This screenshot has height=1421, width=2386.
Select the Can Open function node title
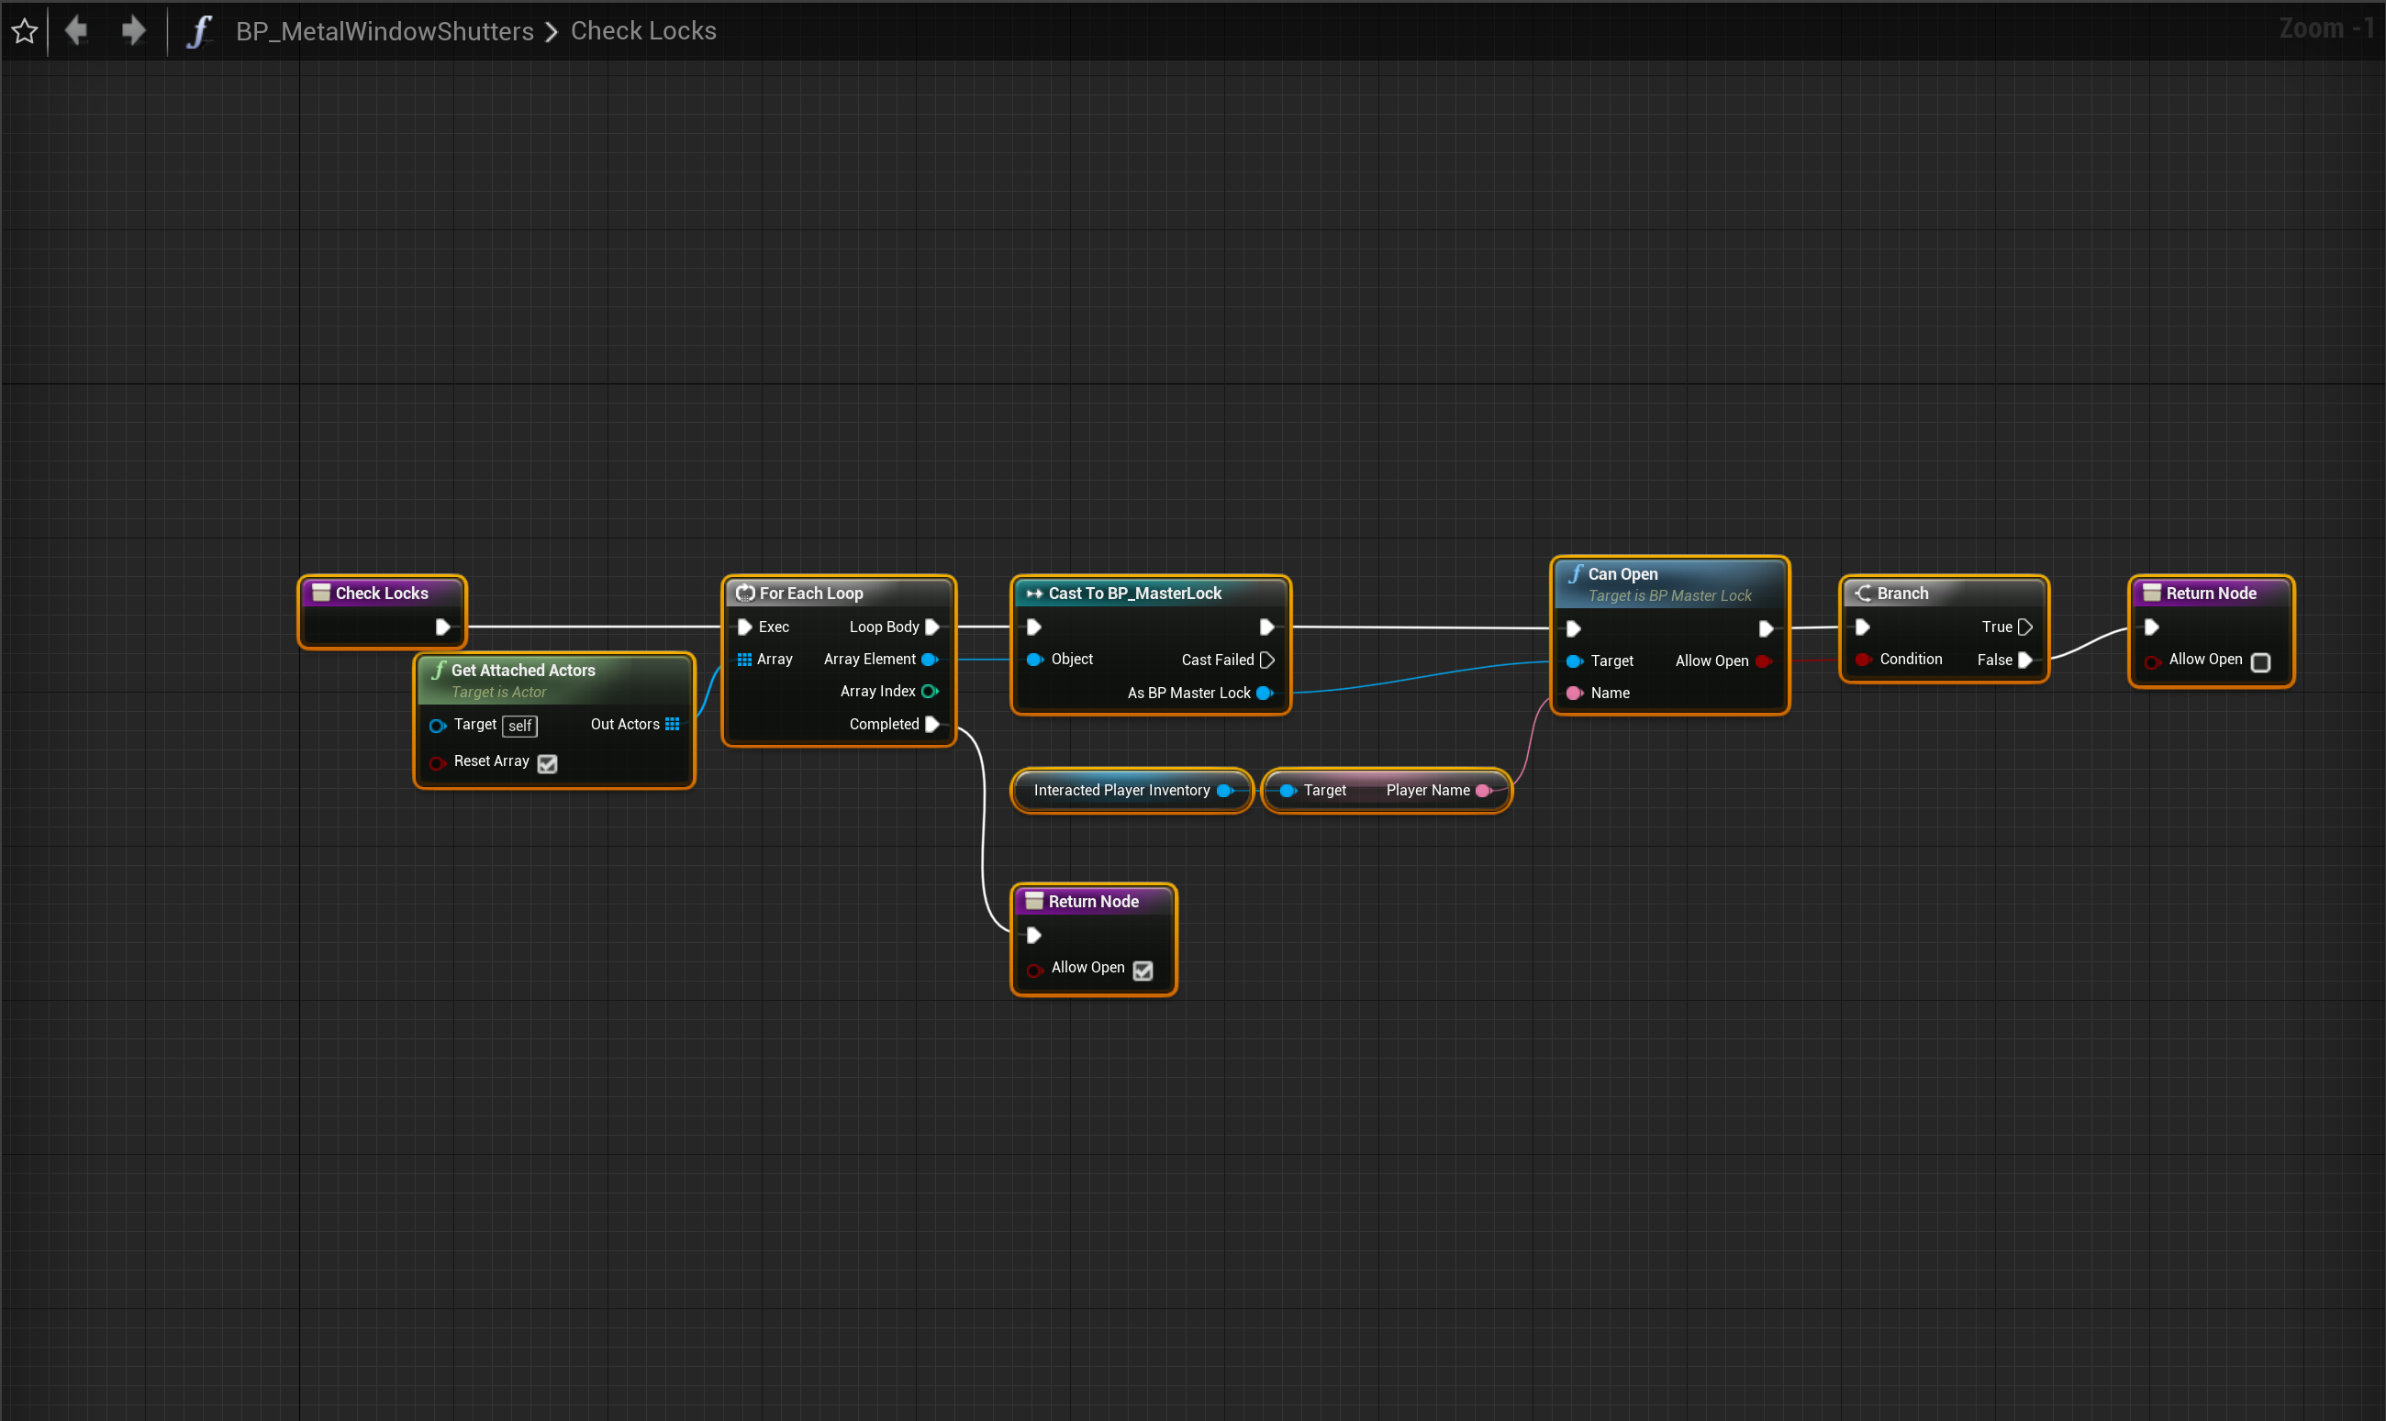(1622, 574)
